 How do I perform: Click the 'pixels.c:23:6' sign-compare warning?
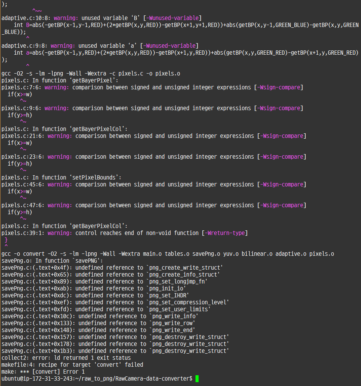(x=154, y=157)
